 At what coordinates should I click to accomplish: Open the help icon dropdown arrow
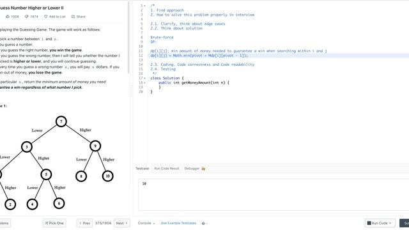coord(206,224)
